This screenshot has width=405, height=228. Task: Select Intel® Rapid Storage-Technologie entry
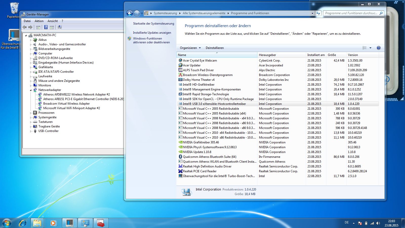(x=278, y=94)
